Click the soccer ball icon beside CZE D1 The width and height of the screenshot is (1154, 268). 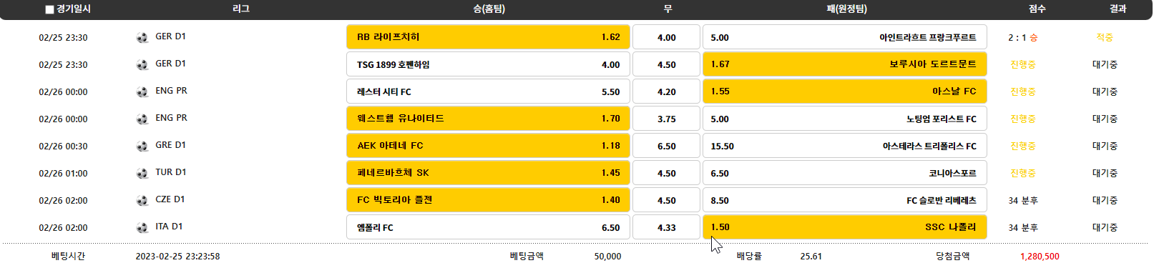point(142,200)
